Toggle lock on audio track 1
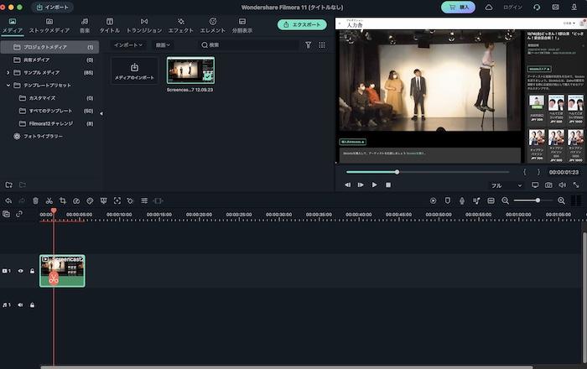The height and width of the screenshot is (369, 587). pyautogui.click(x=32, y=305)
